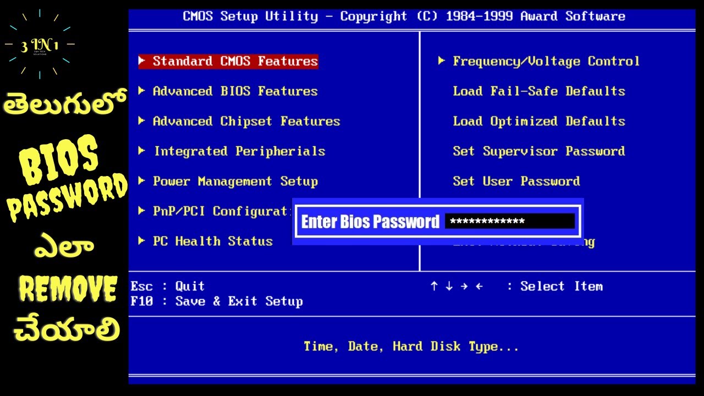The width and height of the screenshot is (704, 396).
Task: Click arrow beside PnP/PCI Configuration
Action: tap(142, 211)
